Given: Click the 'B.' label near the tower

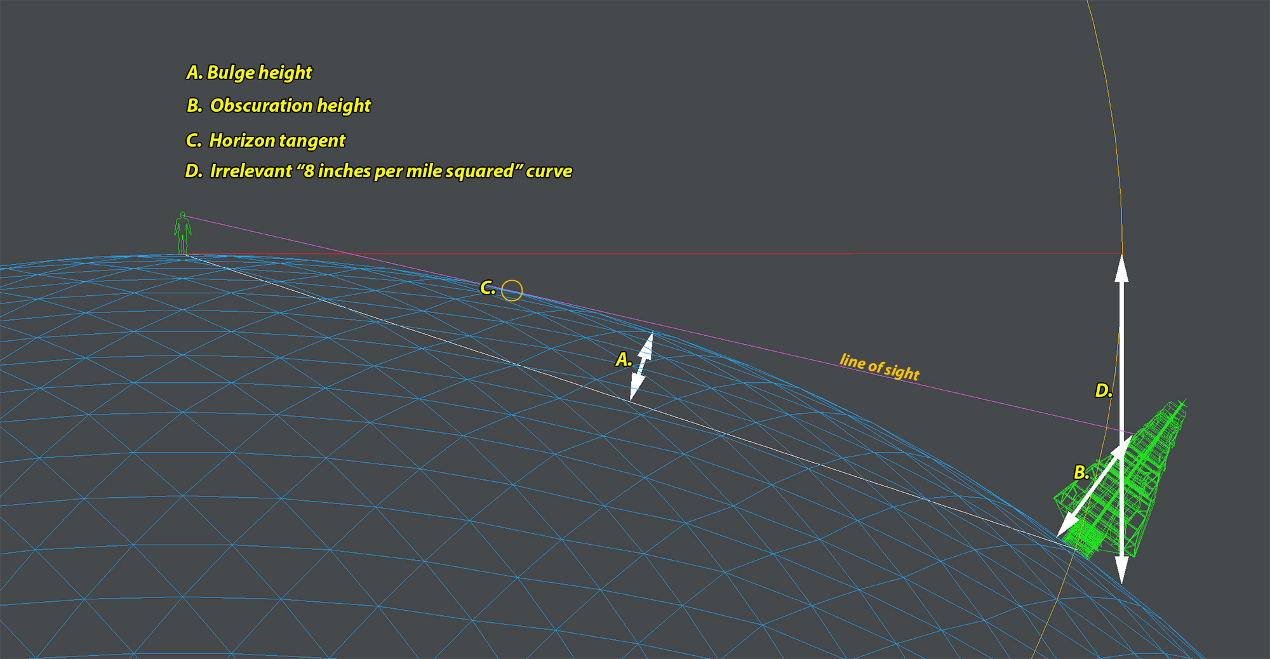Looking at the screenshot, I should click(x=1081, y=472).
